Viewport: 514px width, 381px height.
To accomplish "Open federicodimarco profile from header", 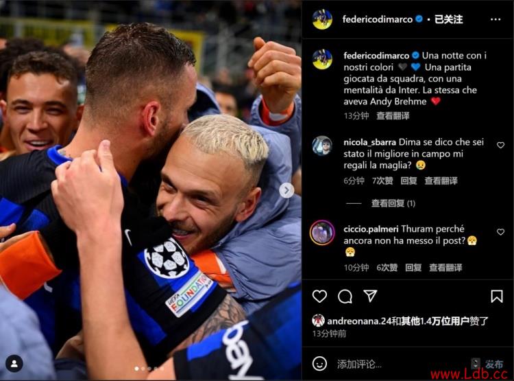I will click(x=378, y=19).
